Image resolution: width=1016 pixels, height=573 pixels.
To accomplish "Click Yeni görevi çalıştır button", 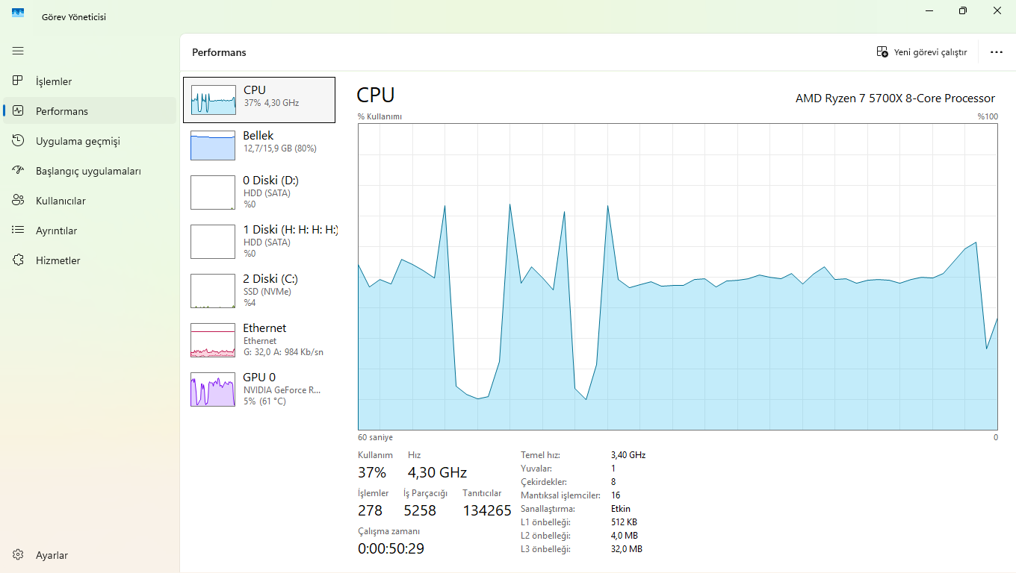I will tap(922, 52).
